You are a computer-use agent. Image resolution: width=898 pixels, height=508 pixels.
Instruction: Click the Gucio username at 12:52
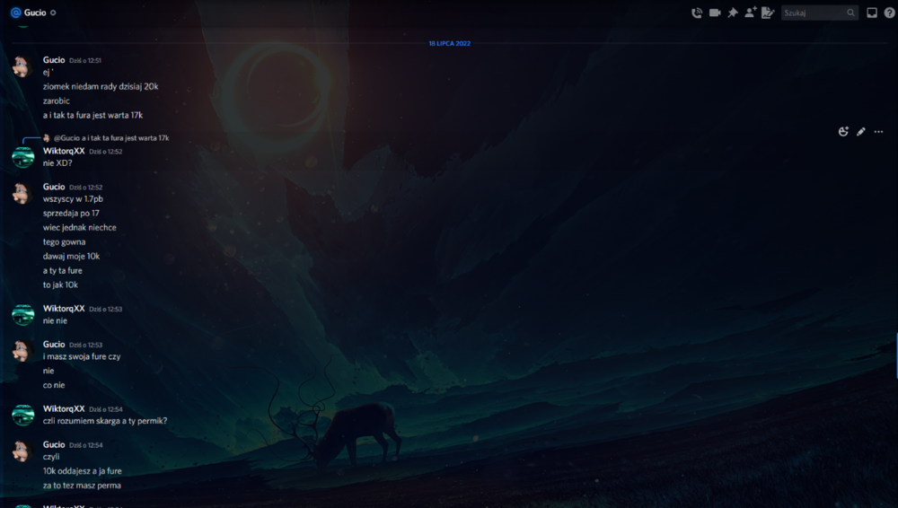pyautogui.click(x=54, y=187)
